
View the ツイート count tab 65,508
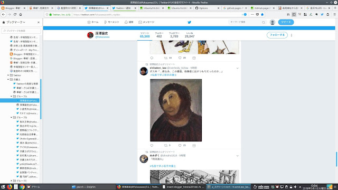coord(145,35)
